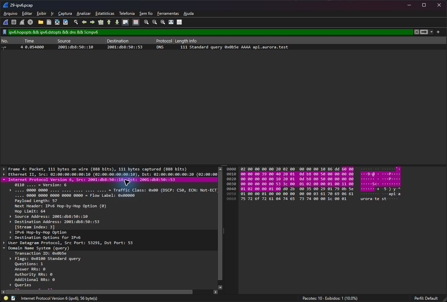Open capture options gear icon
The width and height of the screenshot is (447, 302).
click(30, 22)
